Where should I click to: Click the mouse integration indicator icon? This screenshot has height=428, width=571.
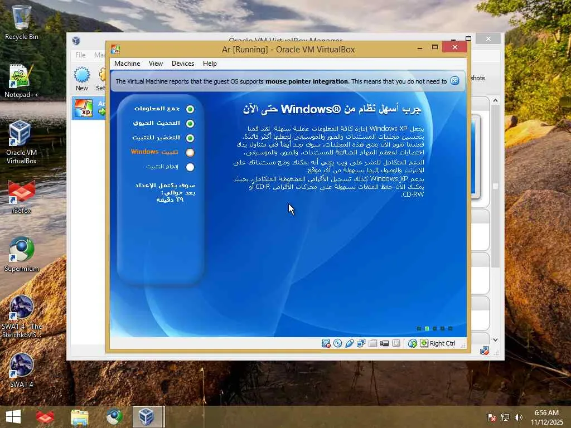point(412,343)
